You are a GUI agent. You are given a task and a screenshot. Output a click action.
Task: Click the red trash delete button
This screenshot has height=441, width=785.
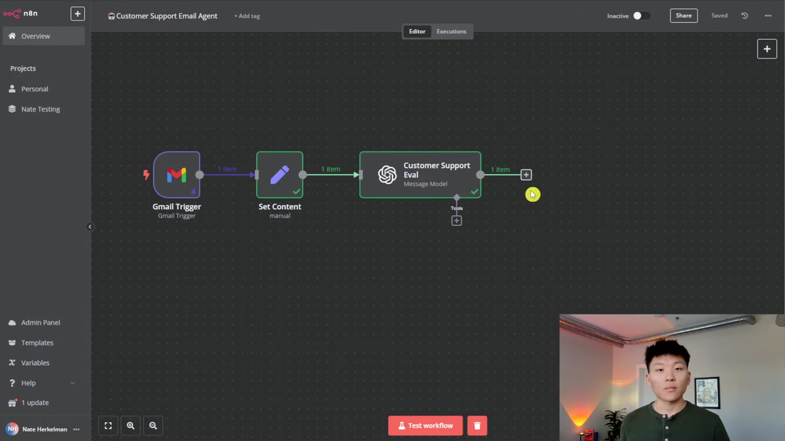[x=477, y=426]
